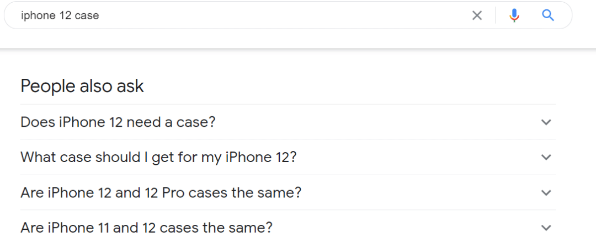596x243 pixels.
Task: Open "Are iPhone 12 and 12 Pro cases the same?"
Action: [x=161, y=193]
